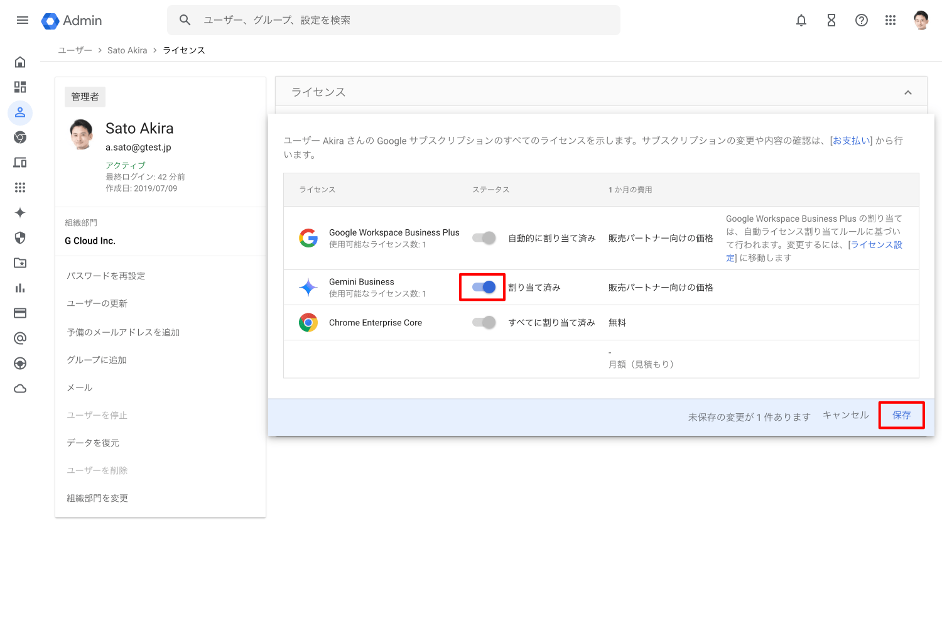Click キャンセル to discard changes

pos(846,415)
